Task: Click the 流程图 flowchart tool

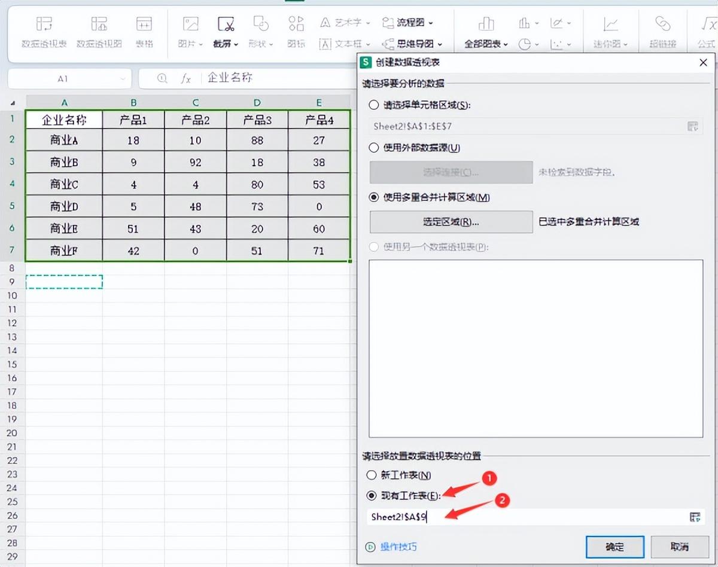Action: [x=404, y=23]
